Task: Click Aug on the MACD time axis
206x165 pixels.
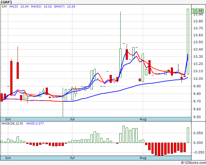Action: [x=143, y=158]
